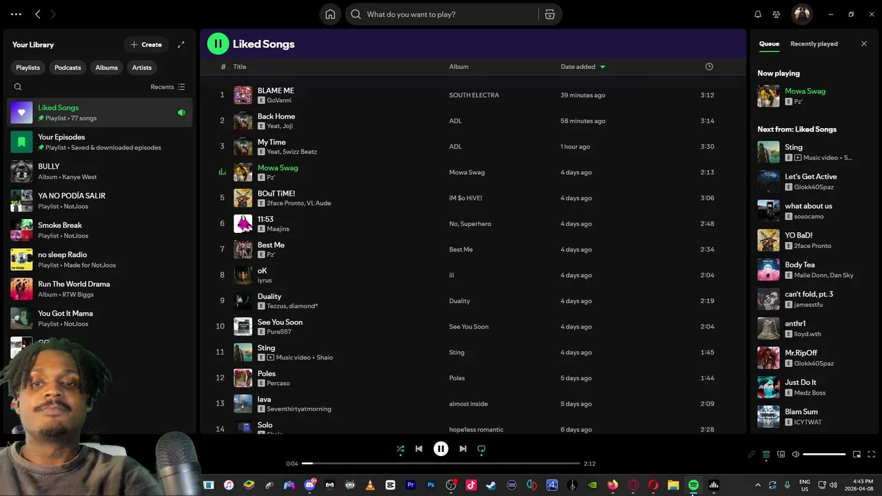882x496 pixels.
Task: Toggle shuffle mode
Action: point(400,449)
